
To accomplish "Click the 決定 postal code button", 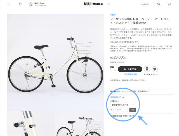I will pos(133,110).
